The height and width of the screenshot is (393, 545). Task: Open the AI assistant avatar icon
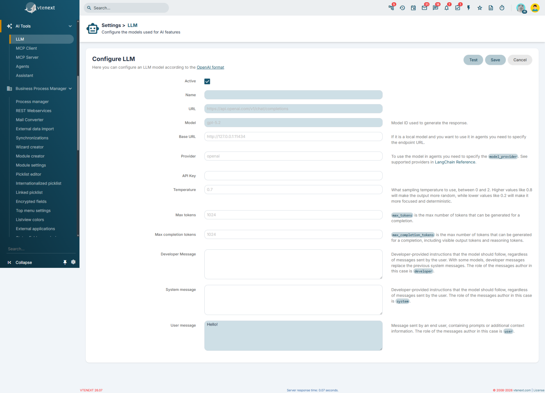click(521, 8)
